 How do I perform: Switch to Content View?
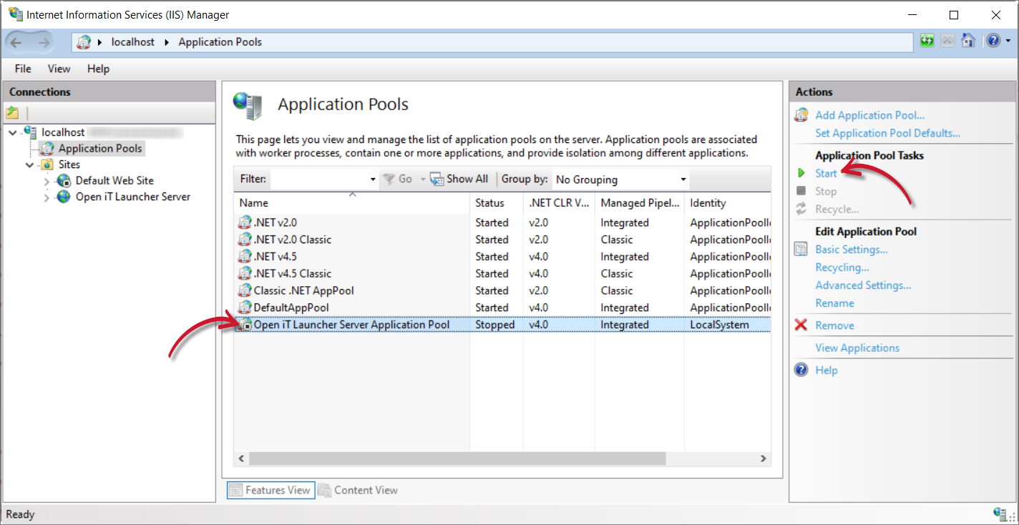tap(358, 490)
